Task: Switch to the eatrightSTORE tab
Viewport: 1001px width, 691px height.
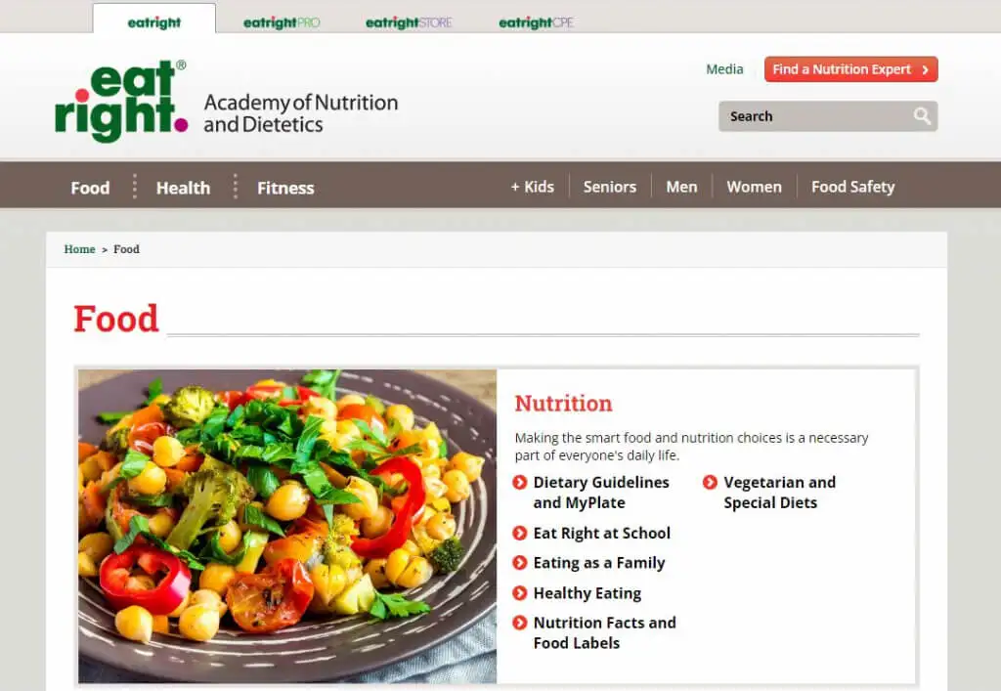Action: click(x=409, y=22)
